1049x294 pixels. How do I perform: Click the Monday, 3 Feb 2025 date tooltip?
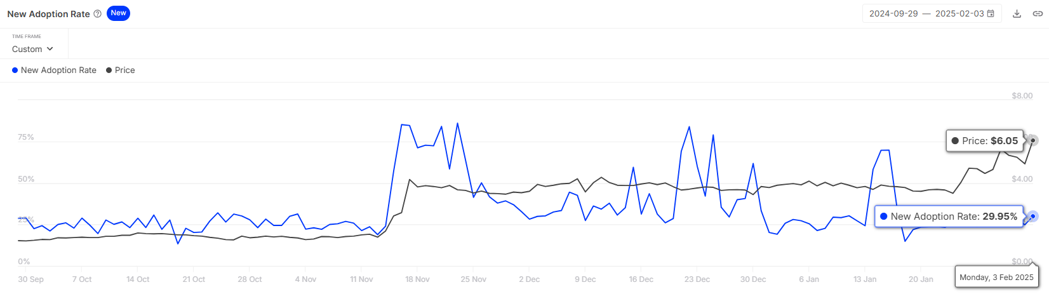[996, 277]
